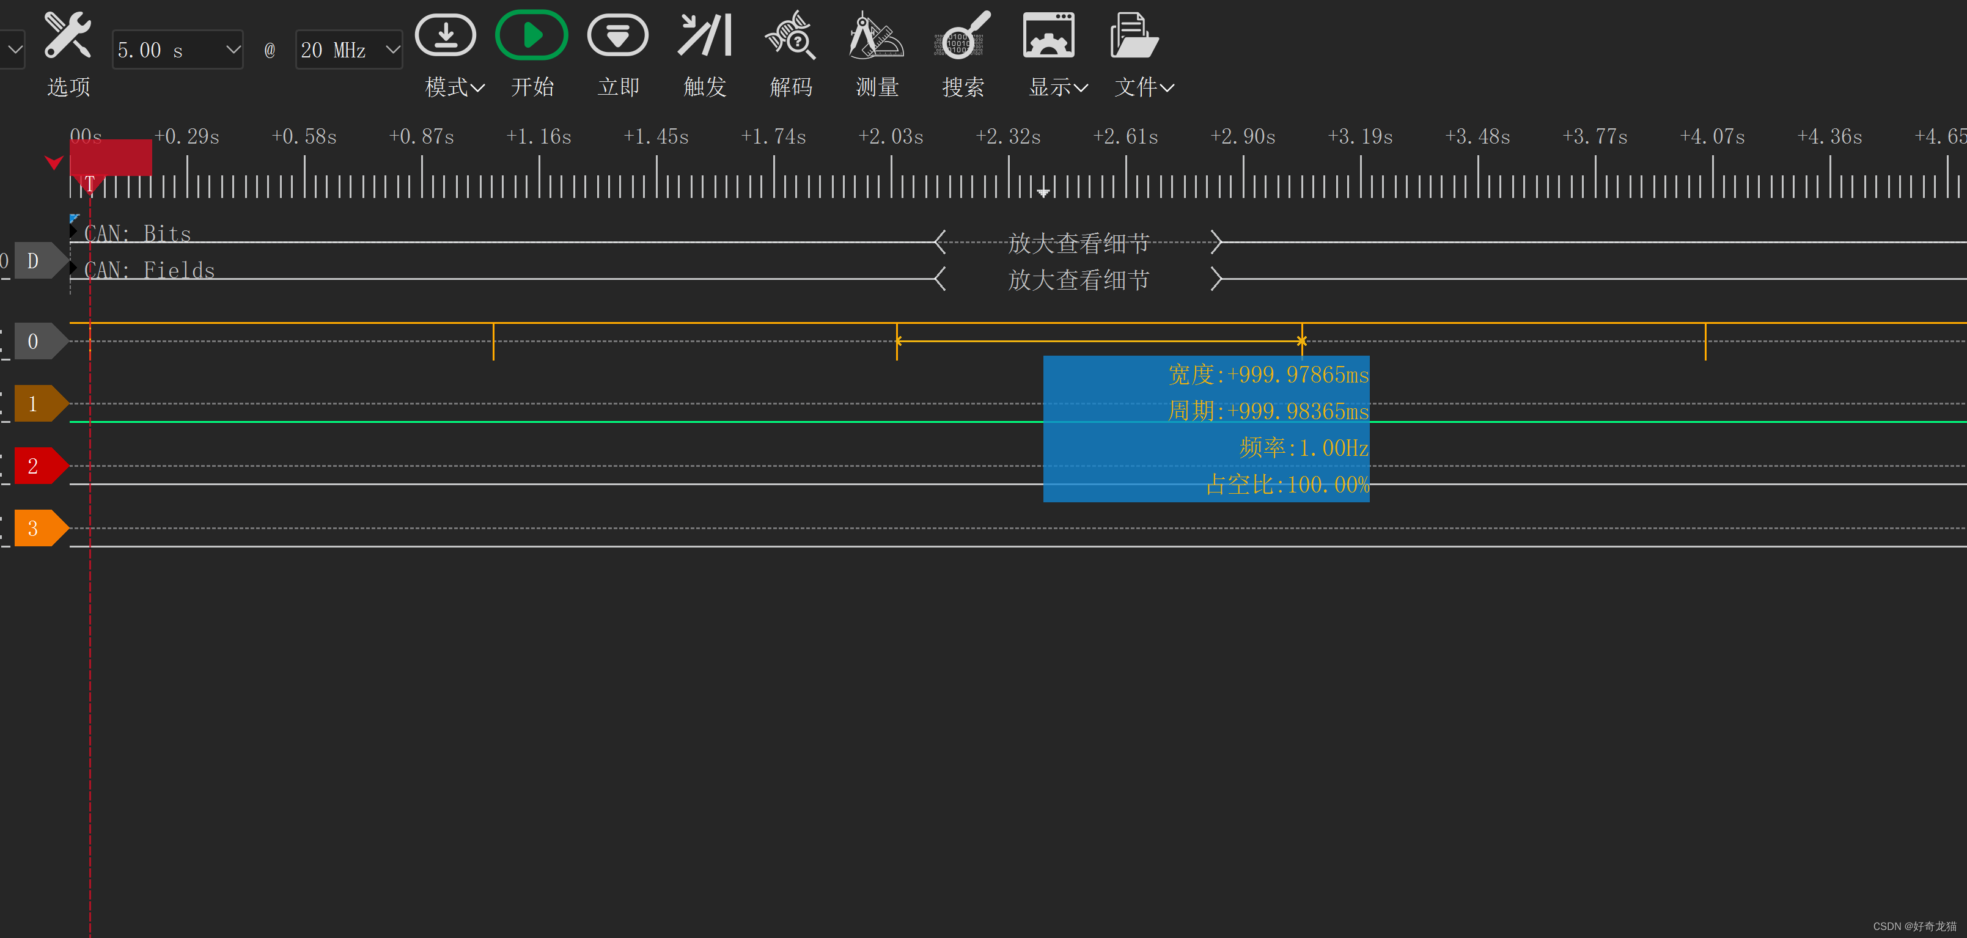1967x938 pixels.
Task: Open the 测量 measurement tool icon
Action: pyautogui.click(x=876, y=36)
